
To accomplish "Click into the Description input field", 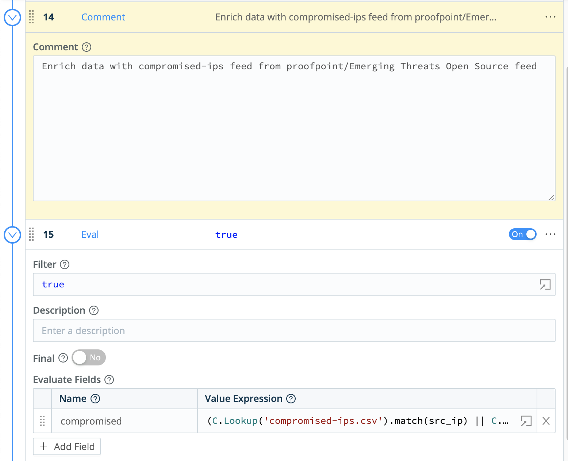I will click(x=294, y=330).
